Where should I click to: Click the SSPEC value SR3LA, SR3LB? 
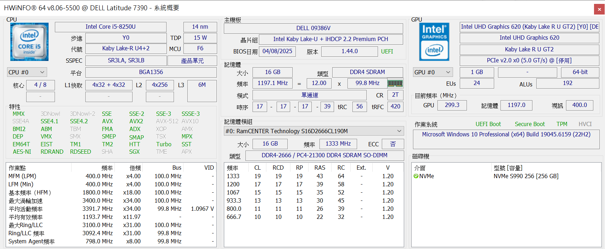[x=126, y=61]
